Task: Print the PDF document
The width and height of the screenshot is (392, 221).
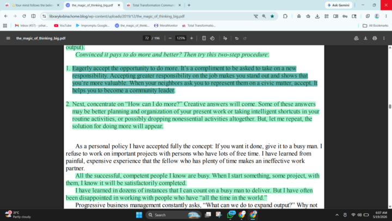Action: pyautogui.click(x=375, y=38)
